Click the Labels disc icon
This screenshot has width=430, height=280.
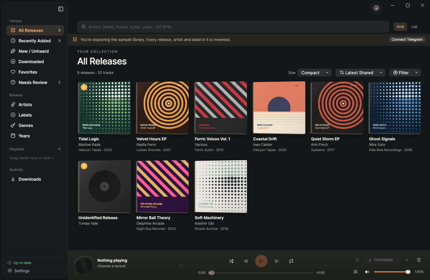pyautogui.click(x=13, y=115)
